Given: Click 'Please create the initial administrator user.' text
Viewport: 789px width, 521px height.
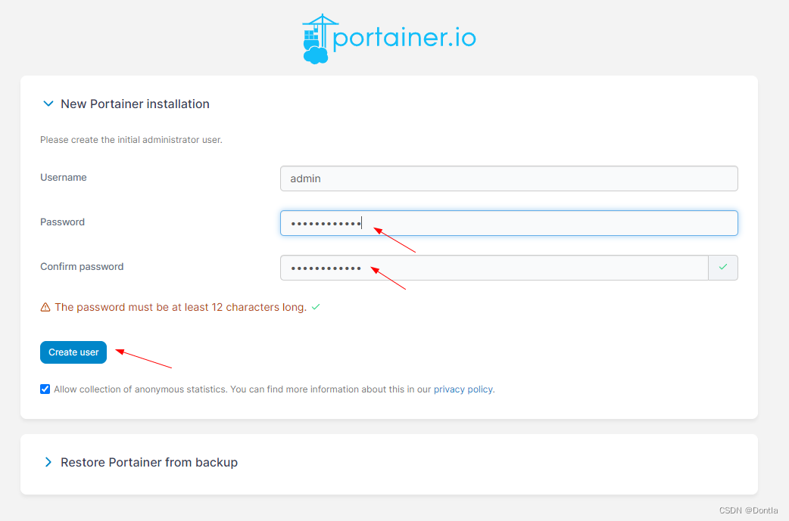Looking at the screenshot, I should pos(131,140).
